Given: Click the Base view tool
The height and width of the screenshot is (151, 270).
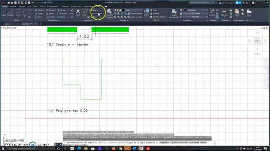Looking at the screenshot, I should (249, 13).
